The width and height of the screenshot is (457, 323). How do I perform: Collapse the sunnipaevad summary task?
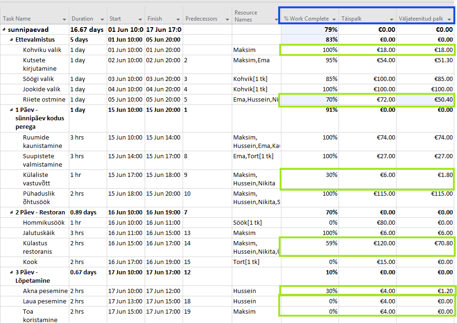pos(4,29)
